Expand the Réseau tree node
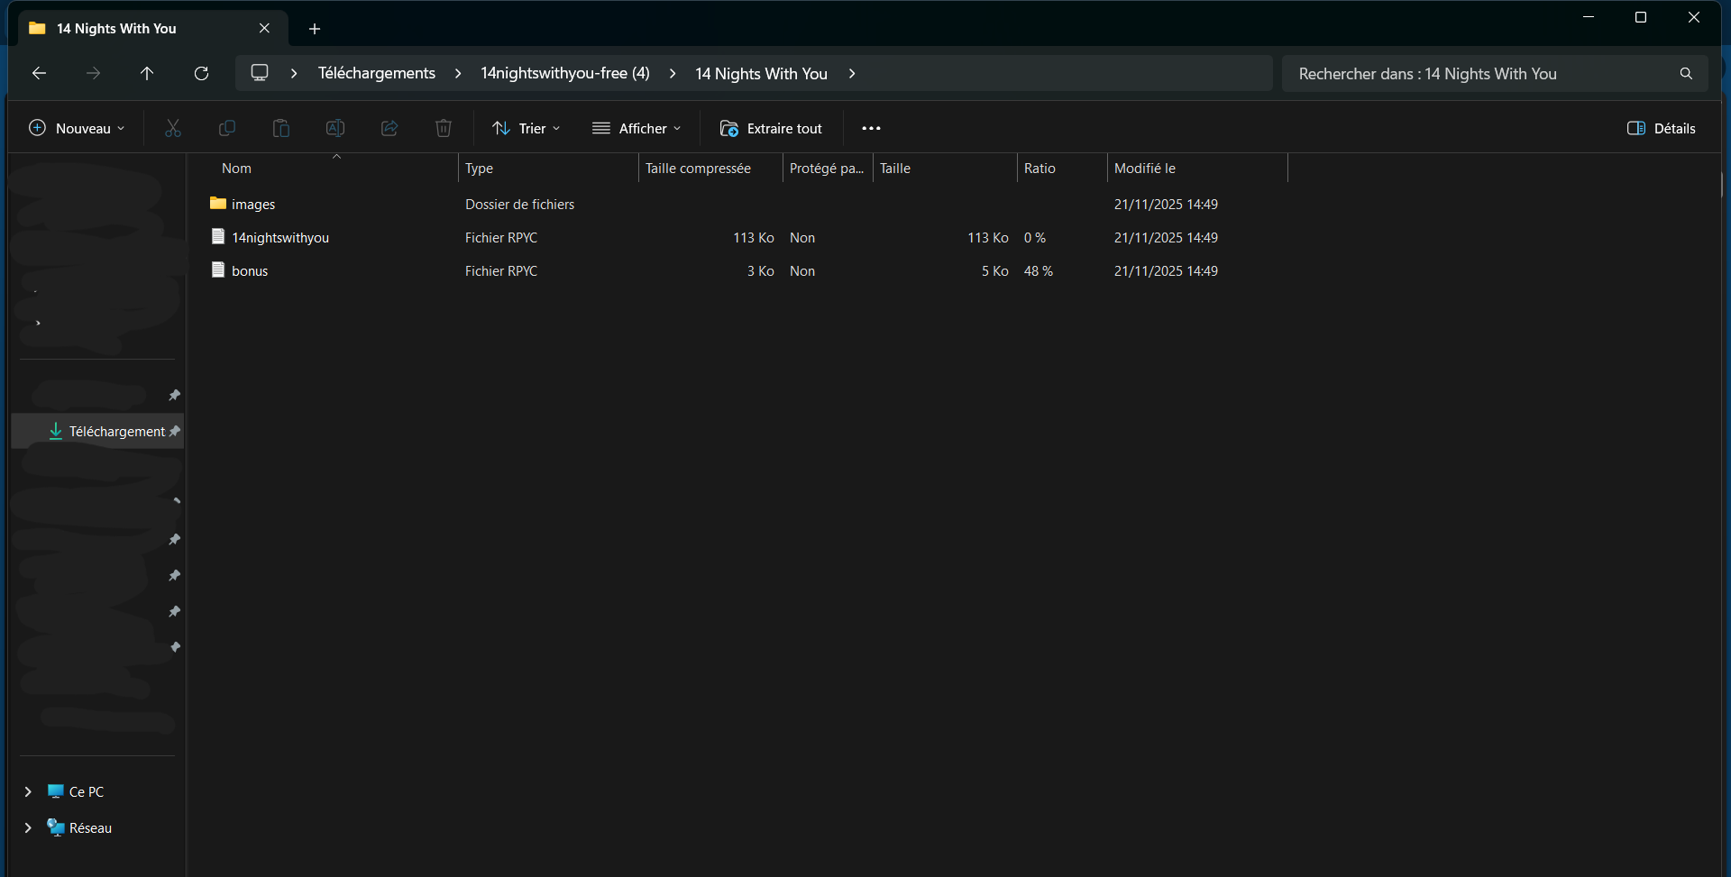The width and height of the screenshot is (1731, 877). click(x=28, y=827)
